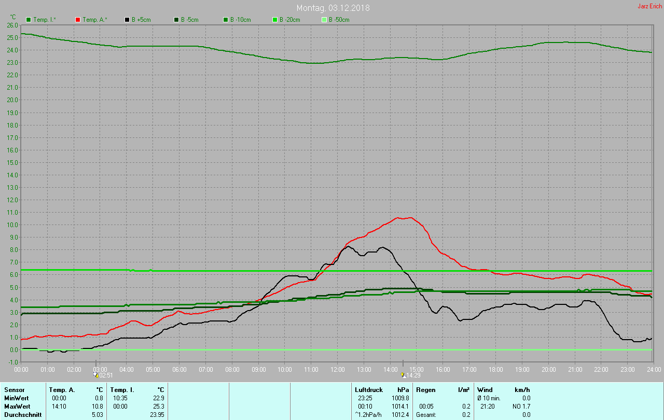Click the MaxWert row label
This screenshot has height=420, width=664.
pyautogui.click(x=18, y=406)
